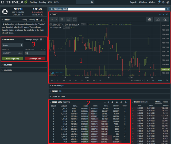This screenshot has width=171, height=144.
Task: Click the chart indicators icon
Action: click(68, 19)
